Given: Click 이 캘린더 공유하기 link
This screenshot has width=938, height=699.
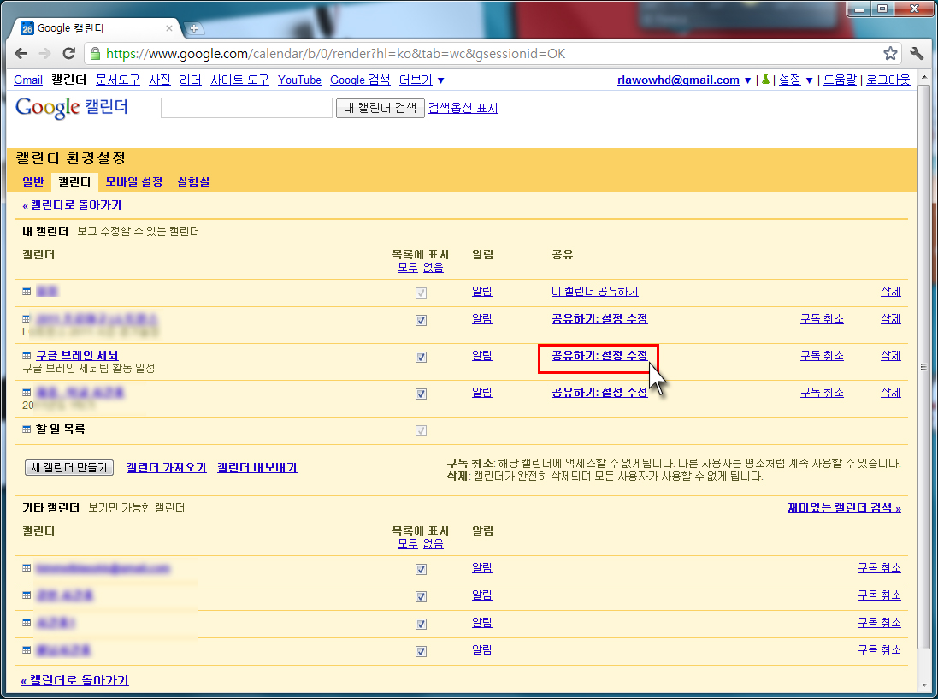Looking at the screenshot, I should tap(594, 292).
